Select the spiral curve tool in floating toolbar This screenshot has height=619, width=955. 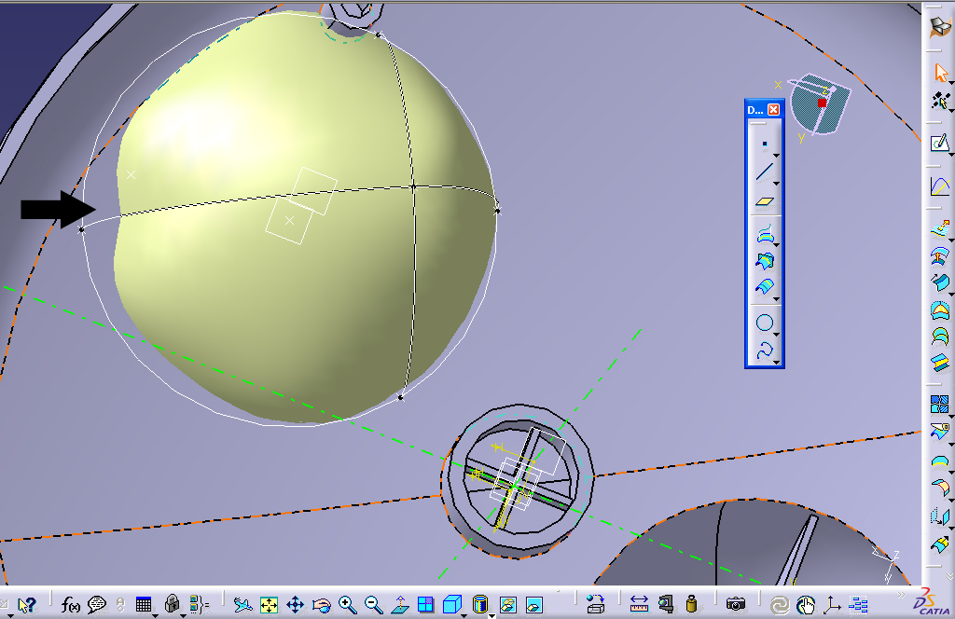[x=765, y=351]
